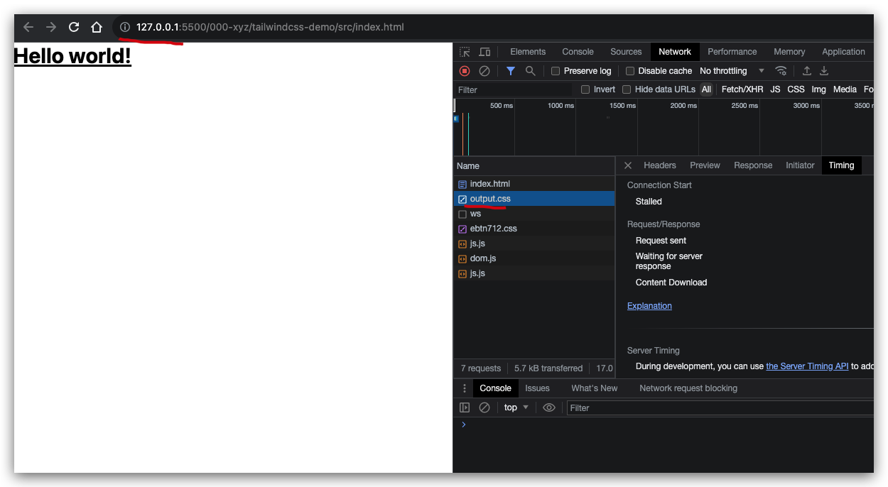Open the Performance tab
This screenshot has width=888, height=487.
732,52
